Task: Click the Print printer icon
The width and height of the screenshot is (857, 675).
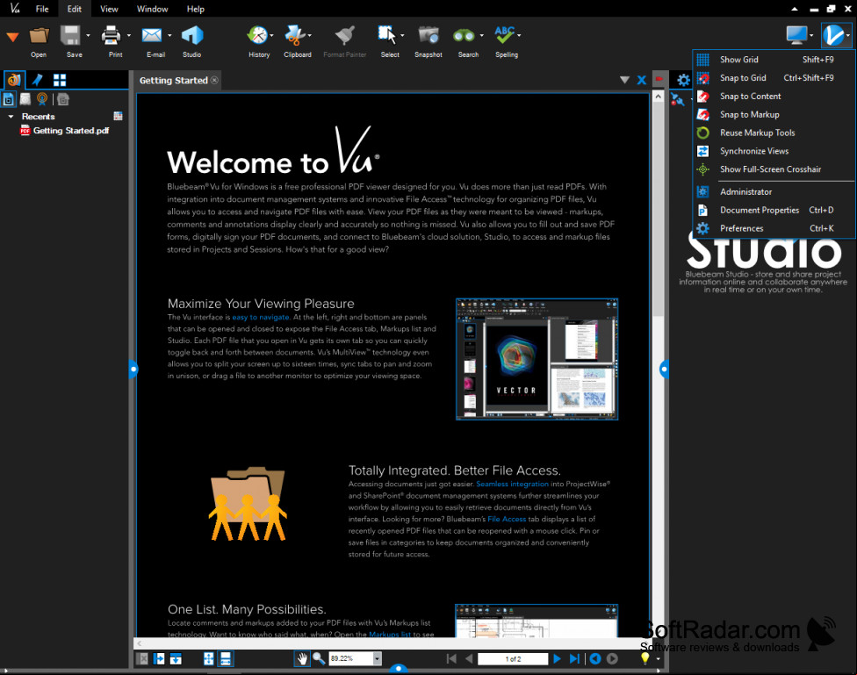Action: (111, 35)
